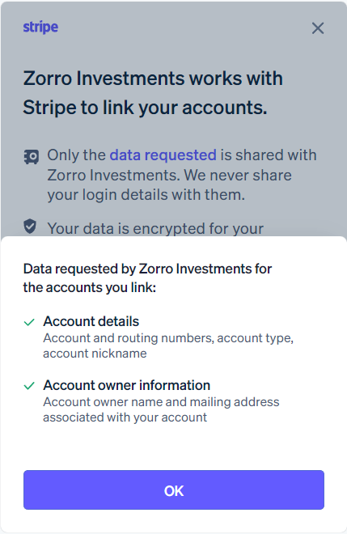The width and height of the screenshot is (347, 534).
Task: Click 'associated with your account' text line
Action: [x=125, y=417]
